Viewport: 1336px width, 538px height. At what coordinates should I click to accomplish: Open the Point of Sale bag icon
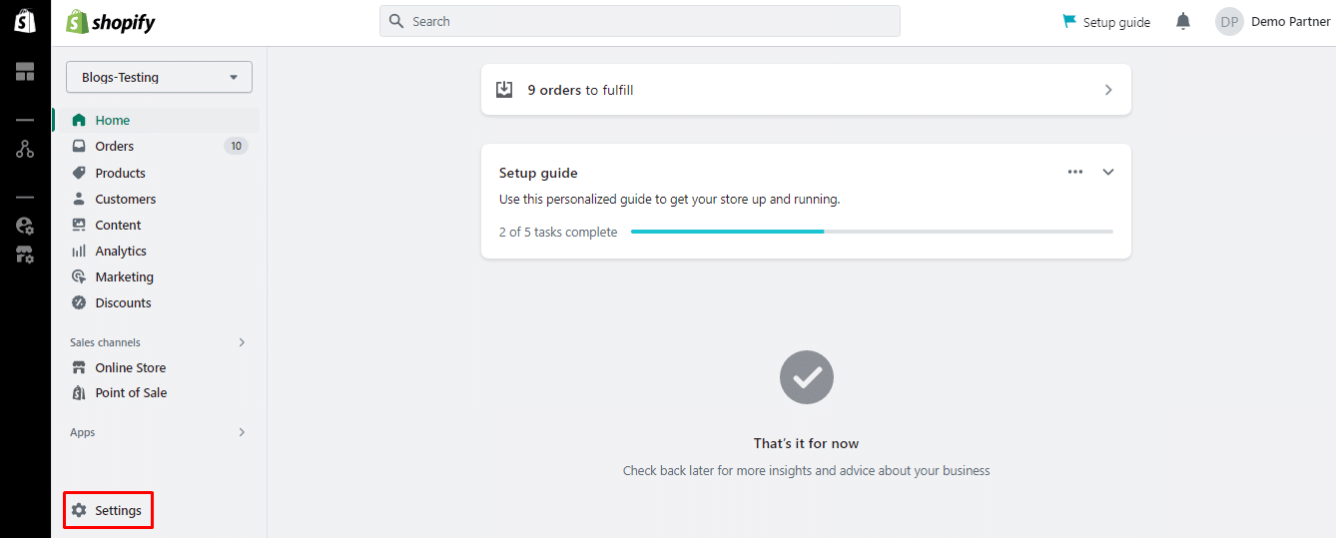pos(79,393)
